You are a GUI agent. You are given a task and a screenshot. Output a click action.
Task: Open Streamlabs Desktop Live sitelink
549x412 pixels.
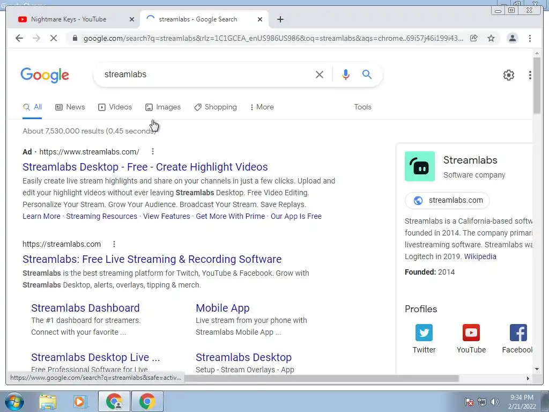tap(95, 357)
